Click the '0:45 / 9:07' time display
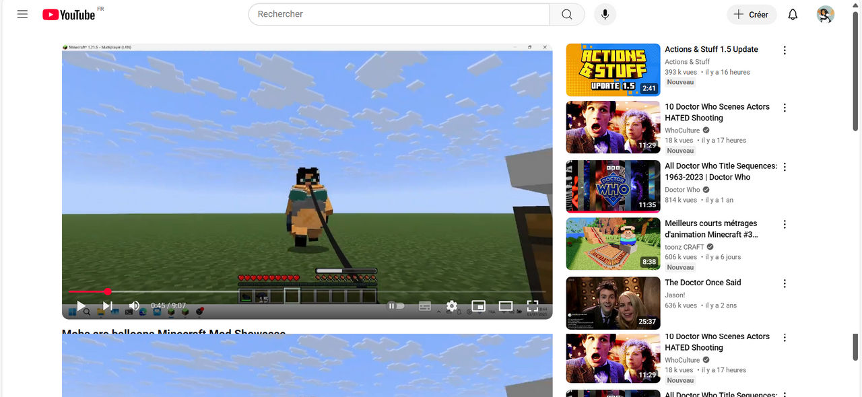 click(x=168, y=306)
